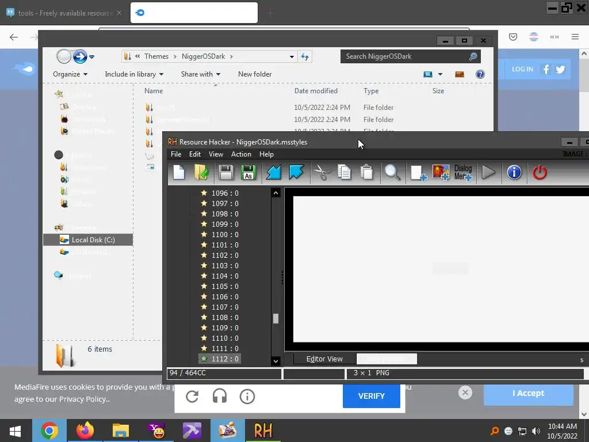Open Explorer recent locations dropdown
The image size is (589, 442).
[x=91, y=57]
